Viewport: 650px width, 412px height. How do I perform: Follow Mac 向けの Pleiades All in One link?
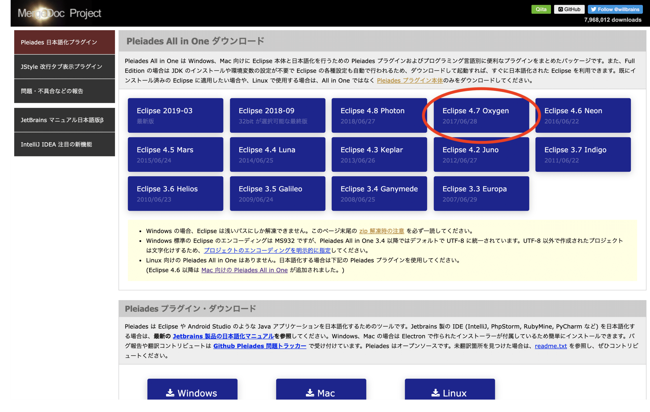(x=244, y=270)
